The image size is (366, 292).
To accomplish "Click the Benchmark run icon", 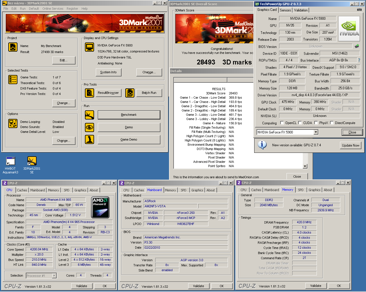I will click(89, 115).
